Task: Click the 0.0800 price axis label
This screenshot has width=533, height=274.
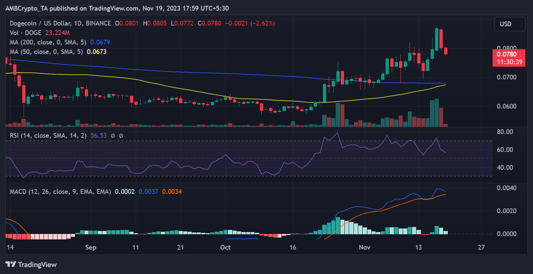Action: 506,48
